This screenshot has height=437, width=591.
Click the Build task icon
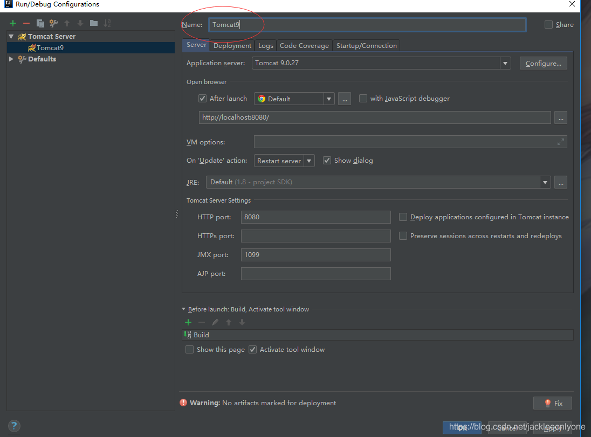click(x=187, y=335)
